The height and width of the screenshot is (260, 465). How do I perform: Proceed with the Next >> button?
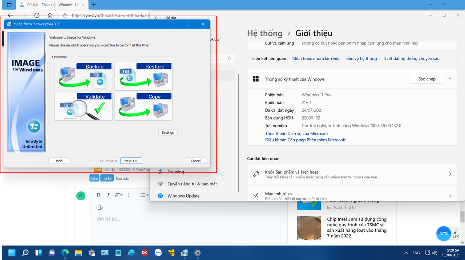[x=131, y=161]
